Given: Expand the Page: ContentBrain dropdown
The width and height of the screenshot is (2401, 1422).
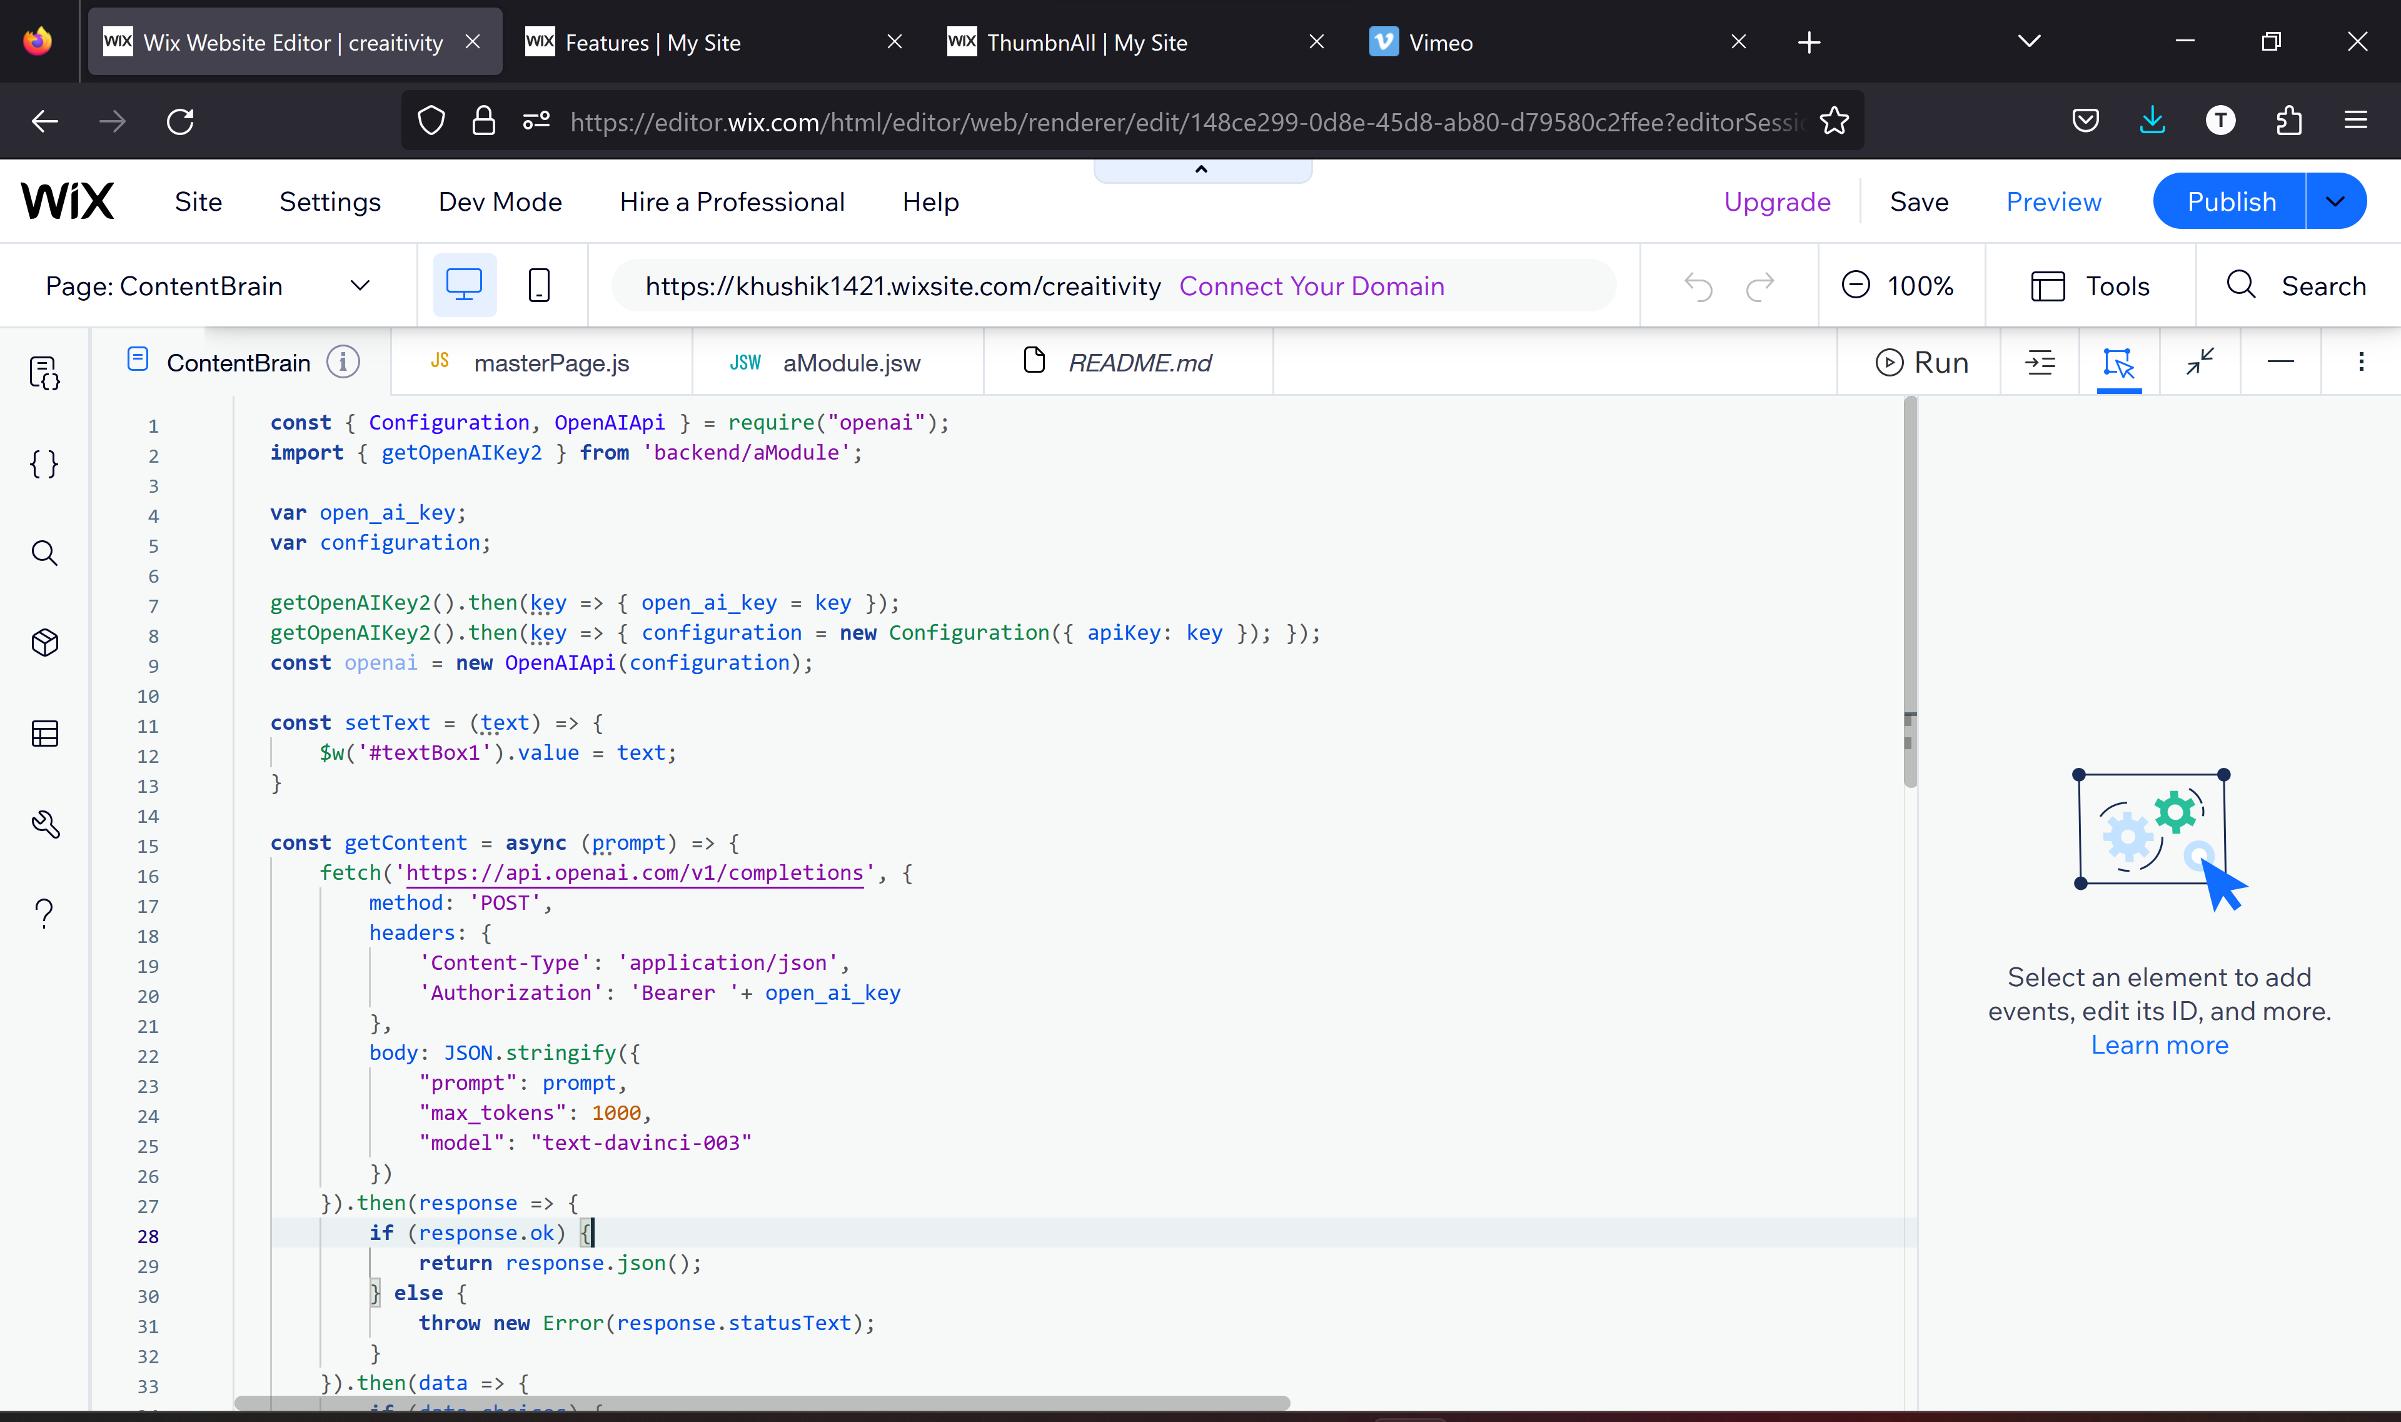Looking at the screenshot, I should click(x=360, y=286).
